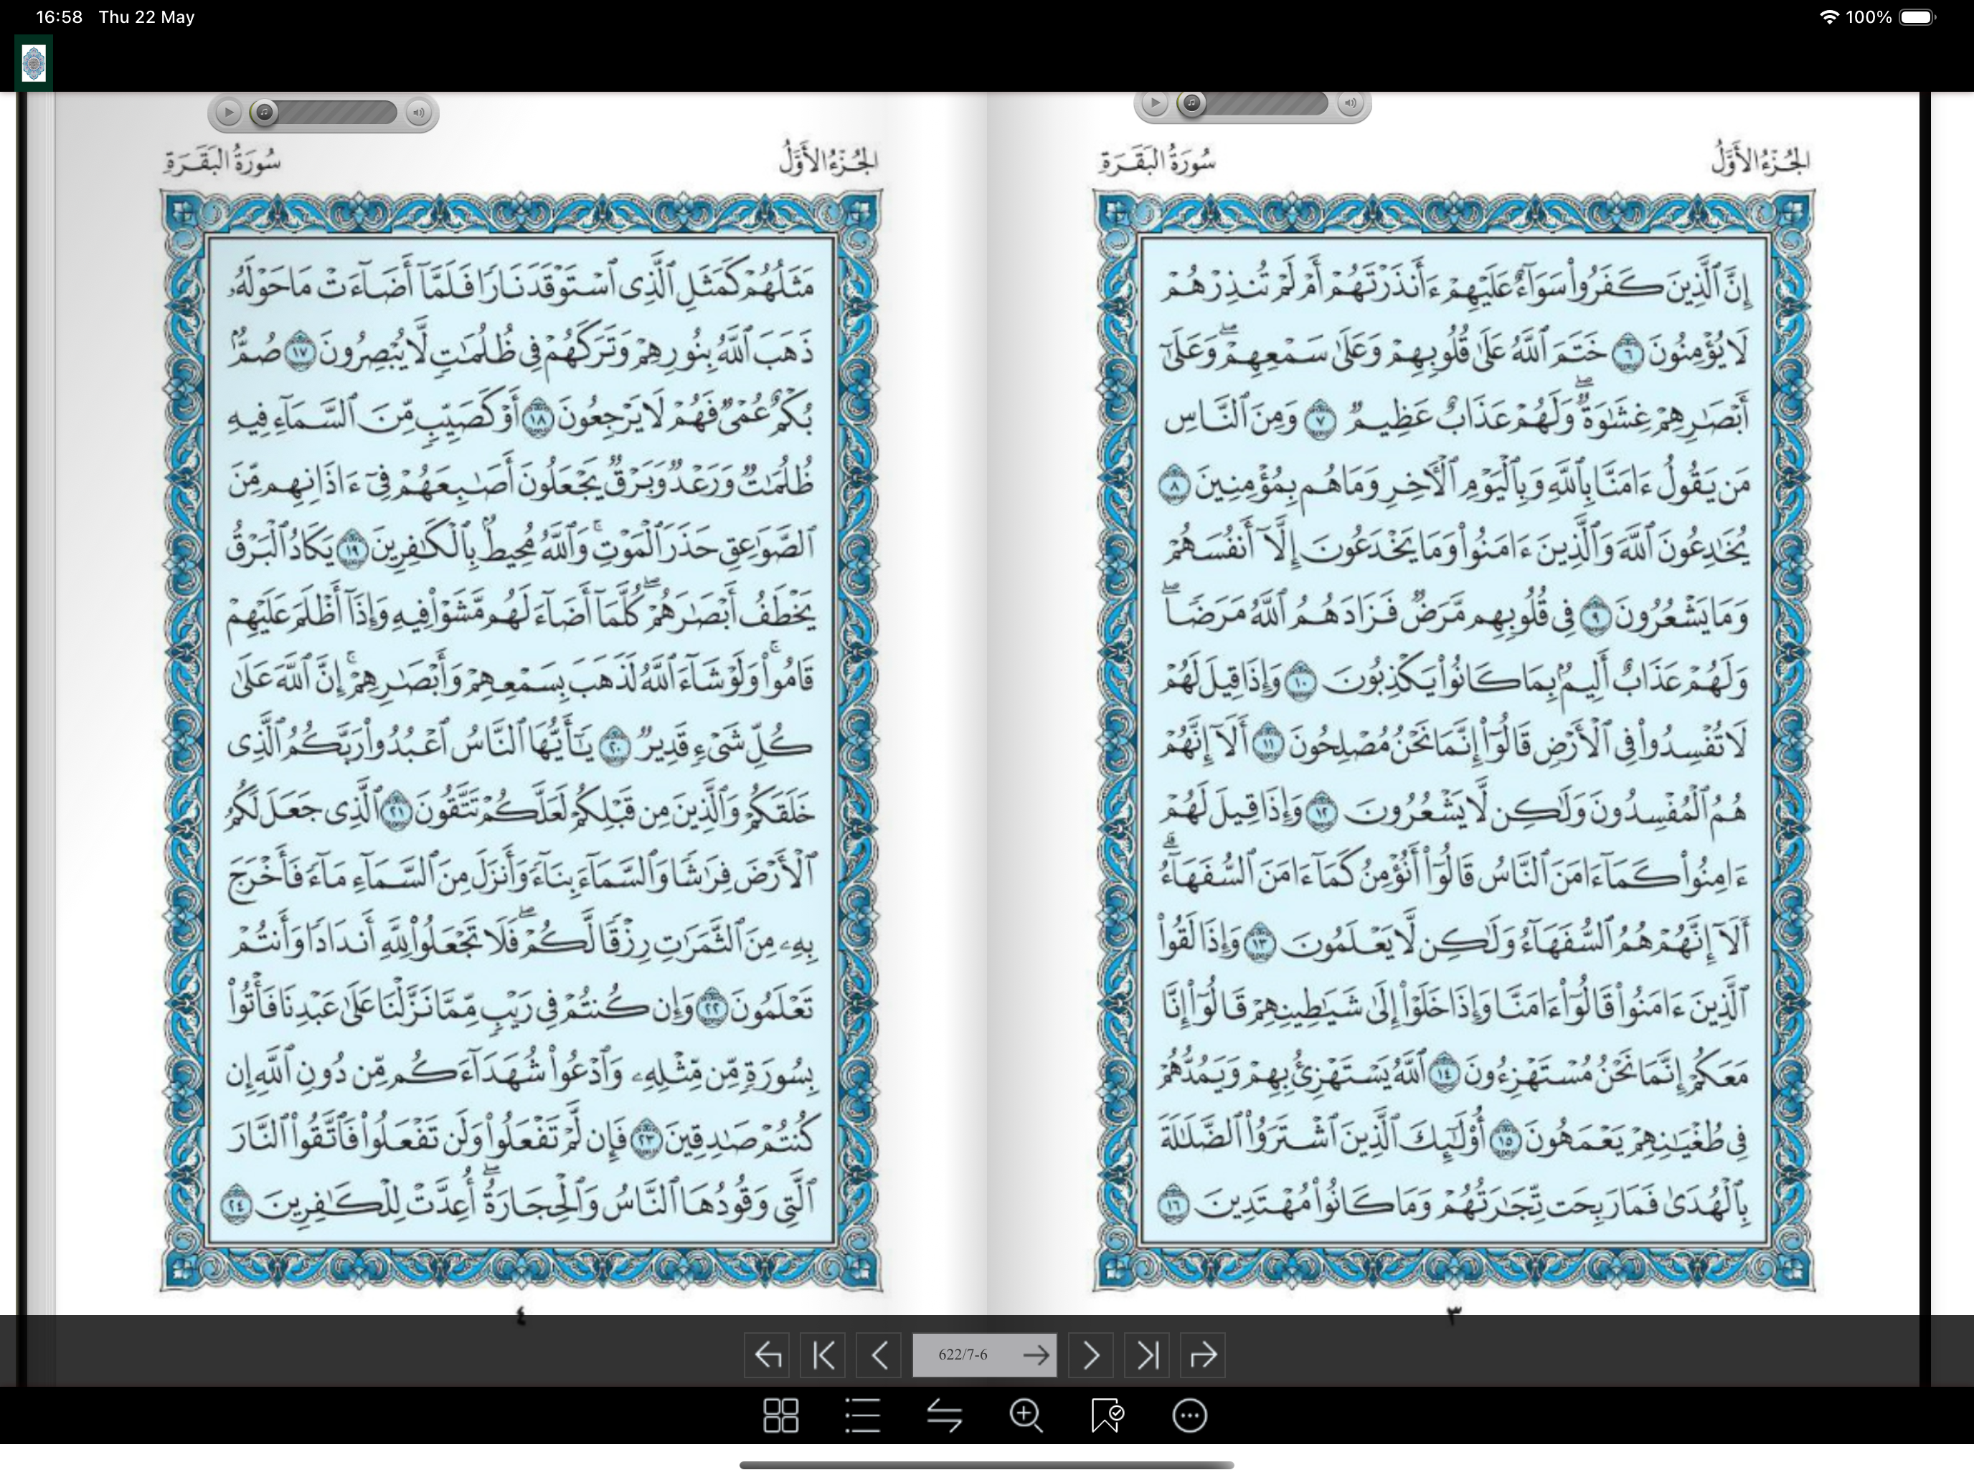Go to the previous page
This screenshot has height=1480, width=1974.
(x=878, y=1355)
